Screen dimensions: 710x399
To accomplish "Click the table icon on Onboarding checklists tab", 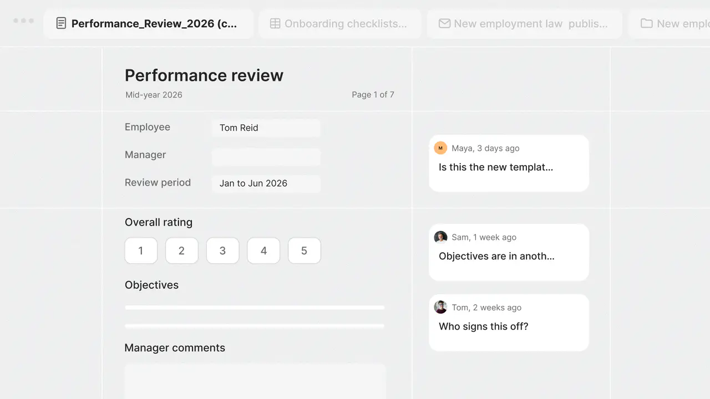I will tap(275, 23).
